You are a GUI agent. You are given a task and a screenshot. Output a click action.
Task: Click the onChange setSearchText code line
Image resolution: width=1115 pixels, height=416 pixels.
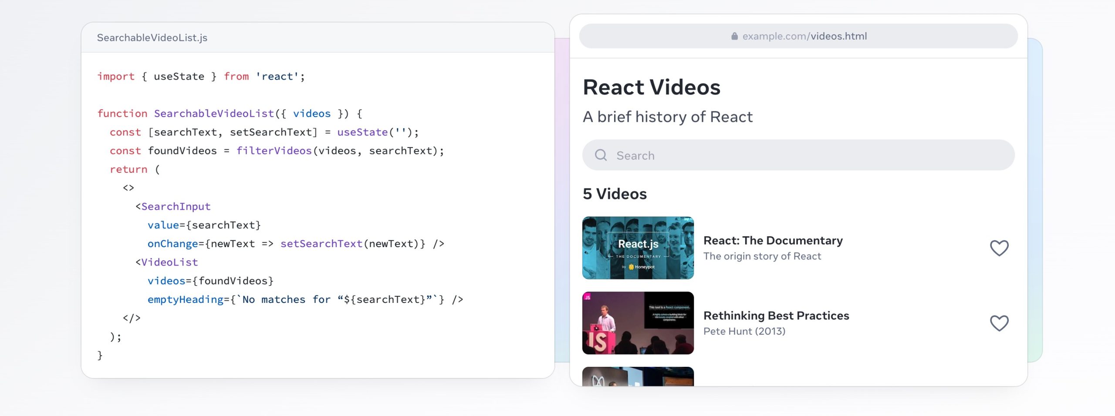click(x=296, y=244)
